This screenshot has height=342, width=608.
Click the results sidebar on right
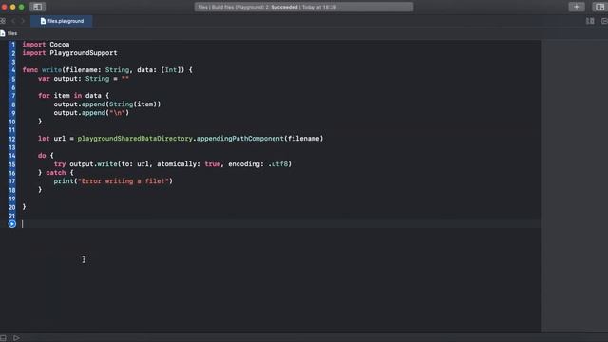point(574,185)
